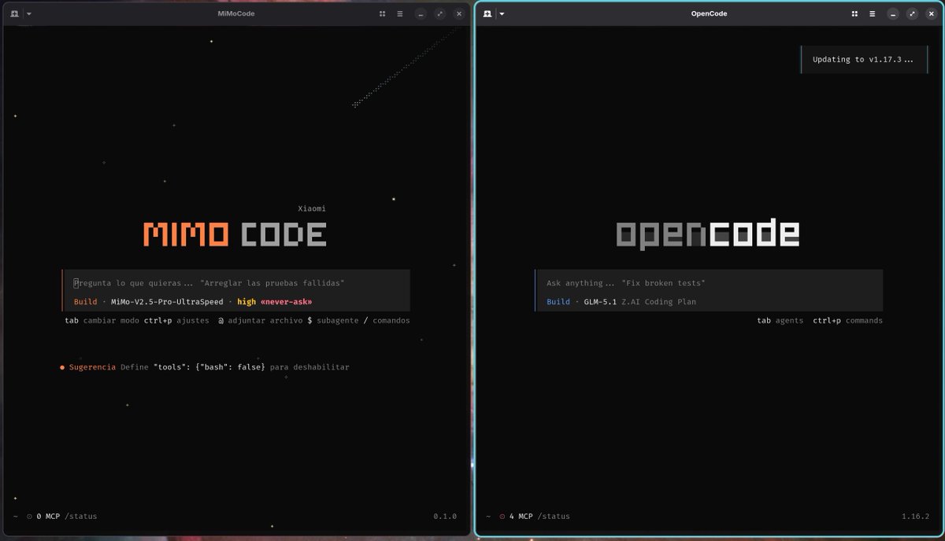Open the hamburger menu in MiMoCode window
The height and width of the screenshot is (541, 945).
point(400,13)
